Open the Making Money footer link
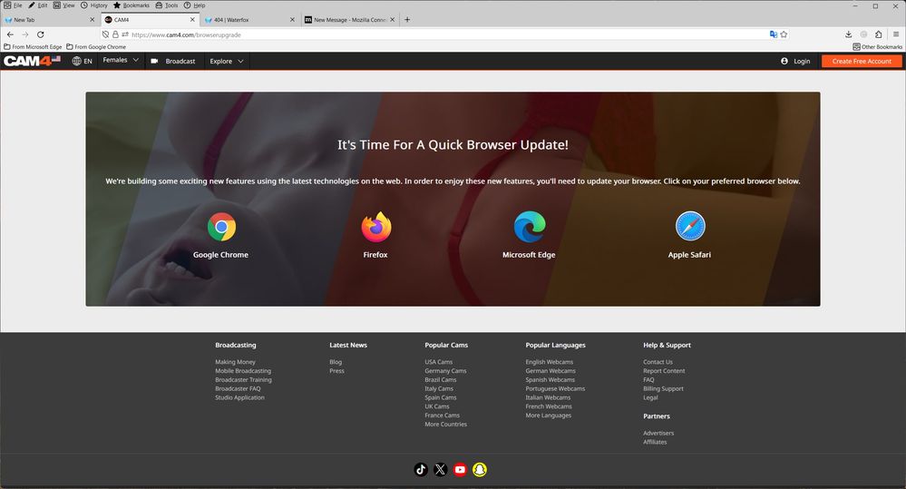The height and width of the screenshot is (489, 906). point(235,362)
